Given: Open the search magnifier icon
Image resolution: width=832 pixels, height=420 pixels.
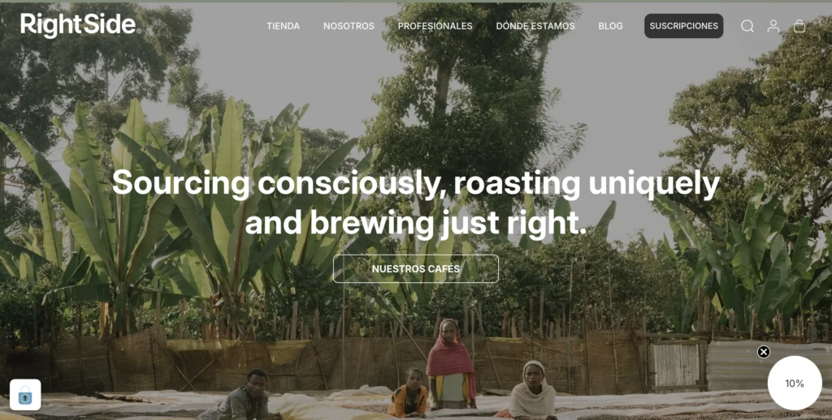Looking at the screenshot, I should 747,26.
